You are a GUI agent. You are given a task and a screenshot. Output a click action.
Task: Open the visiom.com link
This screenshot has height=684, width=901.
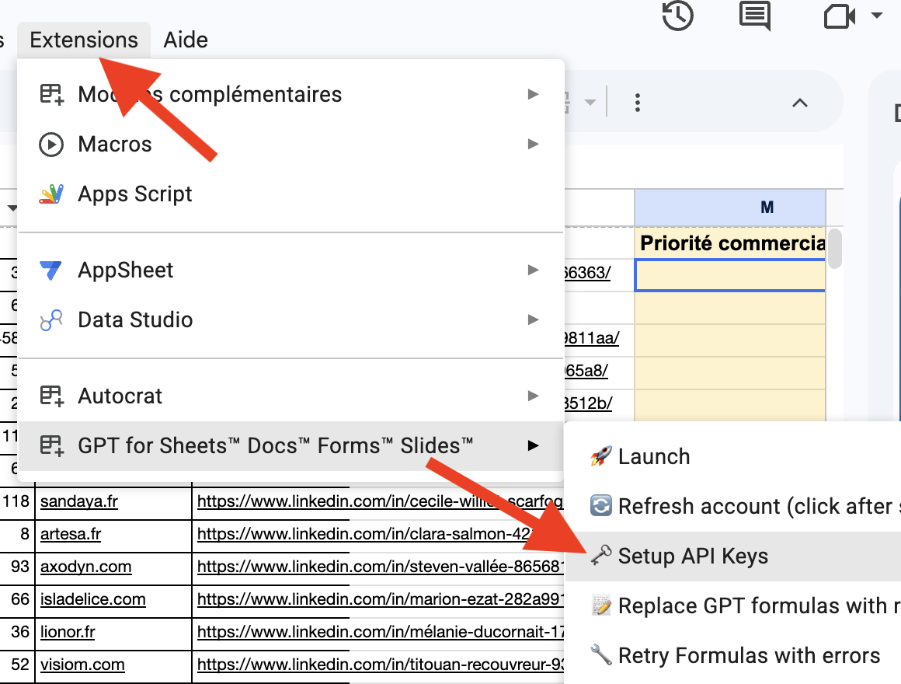(x=82, y=665)
